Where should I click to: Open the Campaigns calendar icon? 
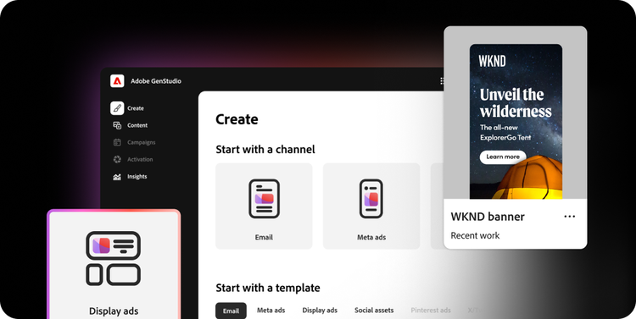click(x=117, y=142)
